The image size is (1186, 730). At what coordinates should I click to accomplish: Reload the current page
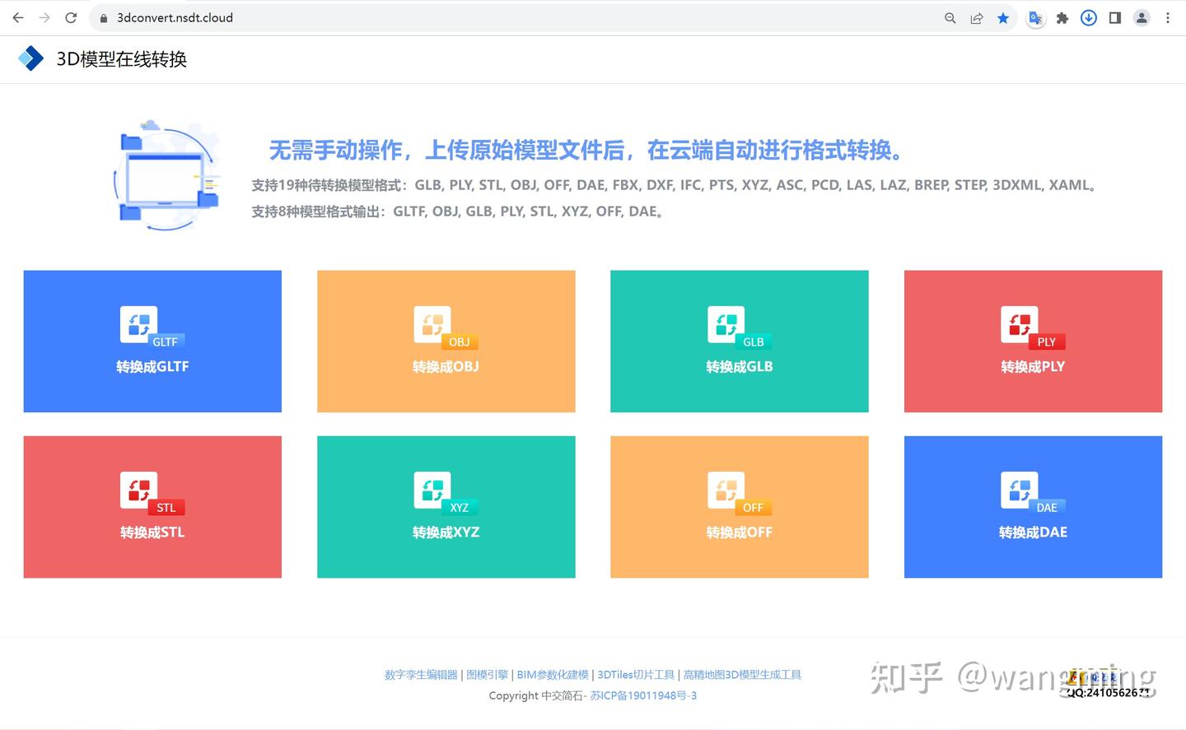point(71,17)
